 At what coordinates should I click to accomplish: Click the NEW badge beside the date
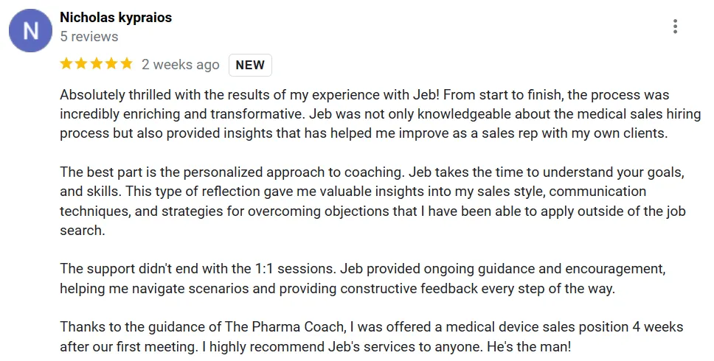pyautogui.click(x=250, y=65)
